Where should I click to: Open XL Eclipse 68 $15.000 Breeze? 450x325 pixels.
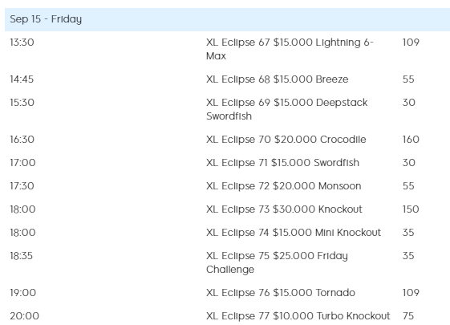[278, 79]
